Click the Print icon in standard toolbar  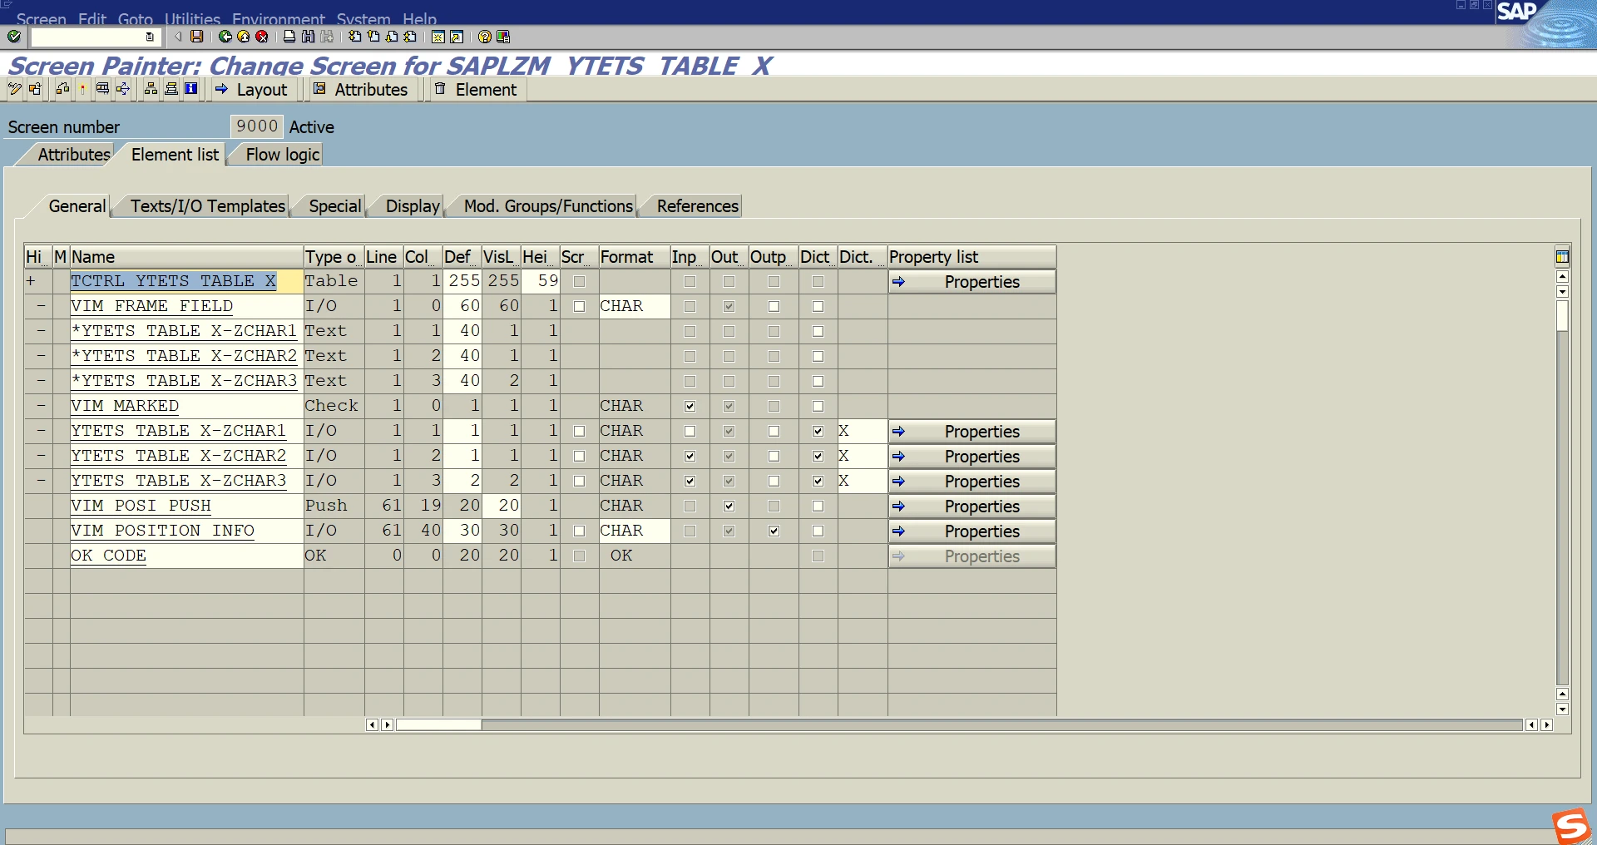[x=289, y=37]
